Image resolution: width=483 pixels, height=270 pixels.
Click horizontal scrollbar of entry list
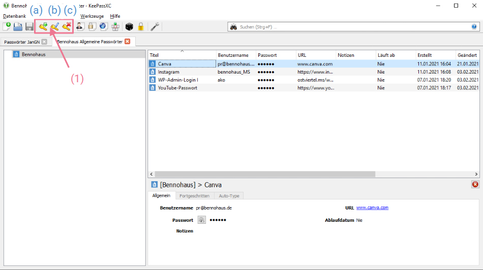[265, 174]
